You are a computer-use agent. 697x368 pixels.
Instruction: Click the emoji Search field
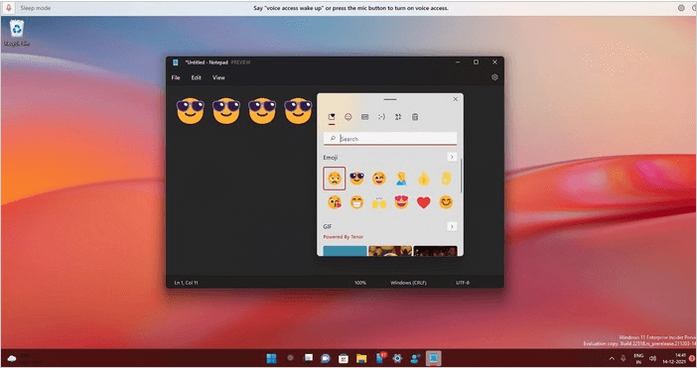(390, 139)
